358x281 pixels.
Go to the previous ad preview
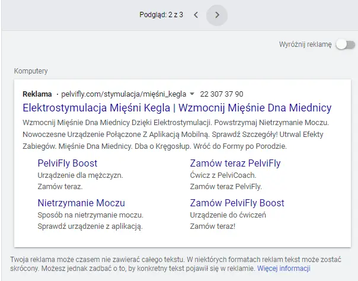coord(196,15)
